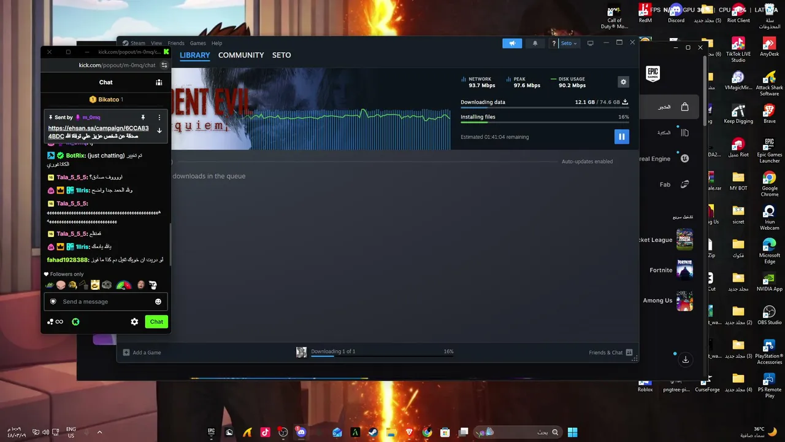Open the Library in Epic Games
This screenshot has width=785, height=442.
point(672,133)
